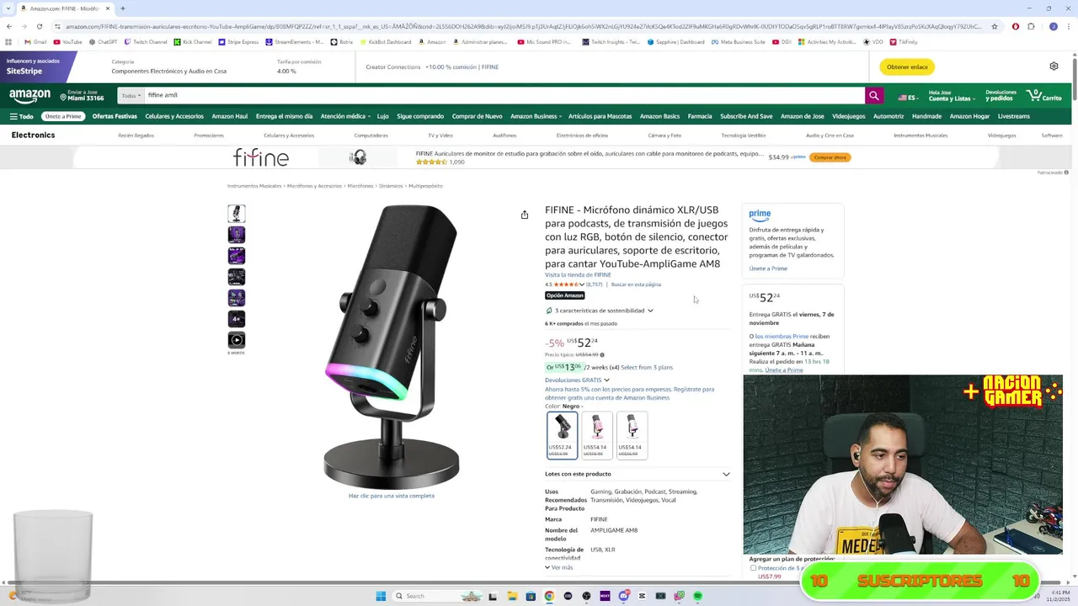Screen dimensions: 1078x606
Task: Select Audífonos in the Electronics subnav
Action: tap(504, 136)
